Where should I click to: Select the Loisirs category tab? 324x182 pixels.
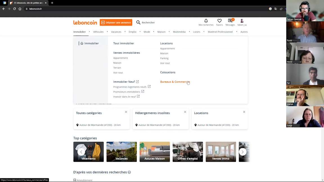point(197,32)
